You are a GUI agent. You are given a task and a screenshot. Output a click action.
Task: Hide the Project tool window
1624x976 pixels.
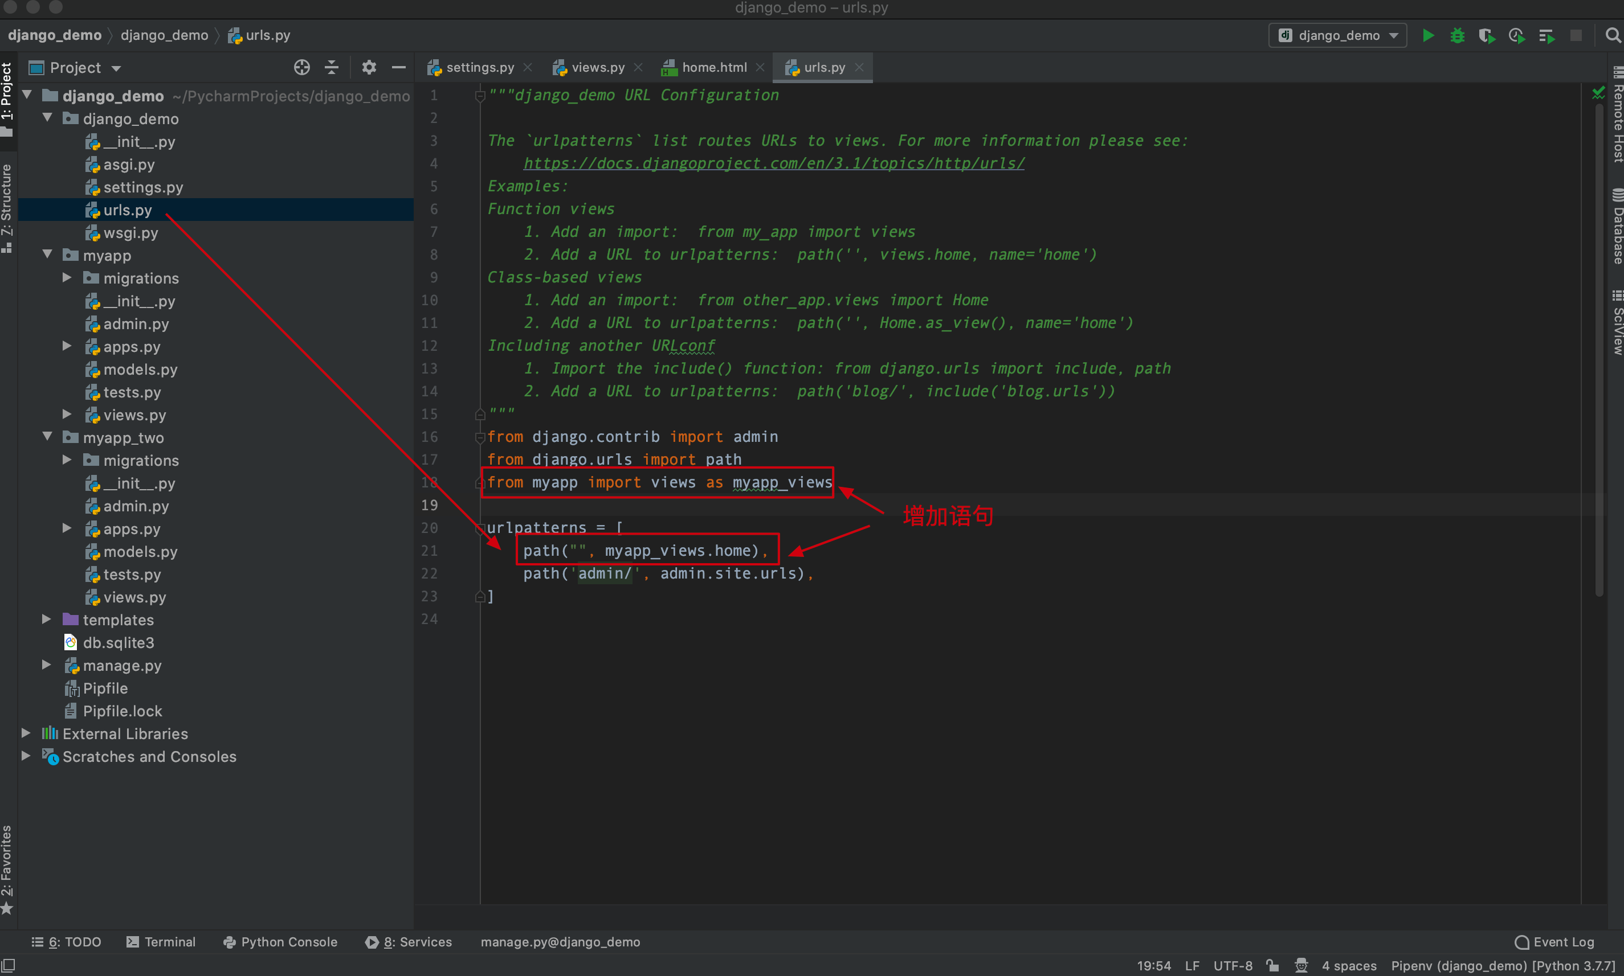[399, 67]
